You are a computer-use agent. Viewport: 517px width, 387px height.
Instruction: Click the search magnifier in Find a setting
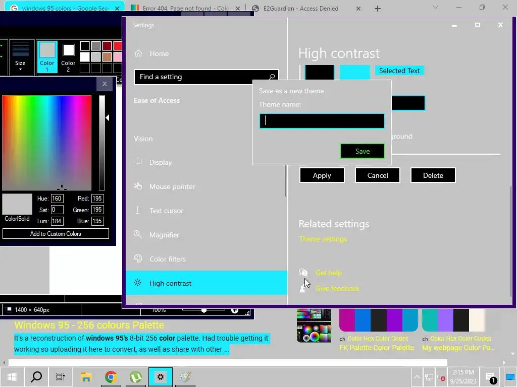(272, 77)
